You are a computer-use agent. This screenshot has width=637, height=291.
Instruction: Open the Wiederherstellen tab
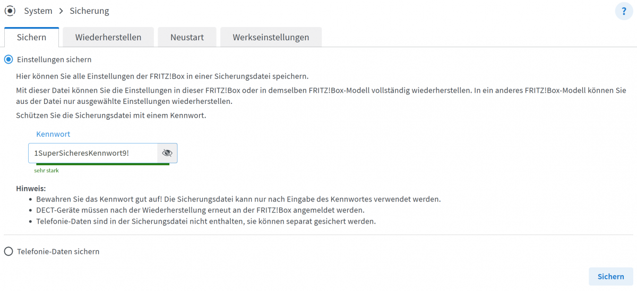(x=108, y=37)
